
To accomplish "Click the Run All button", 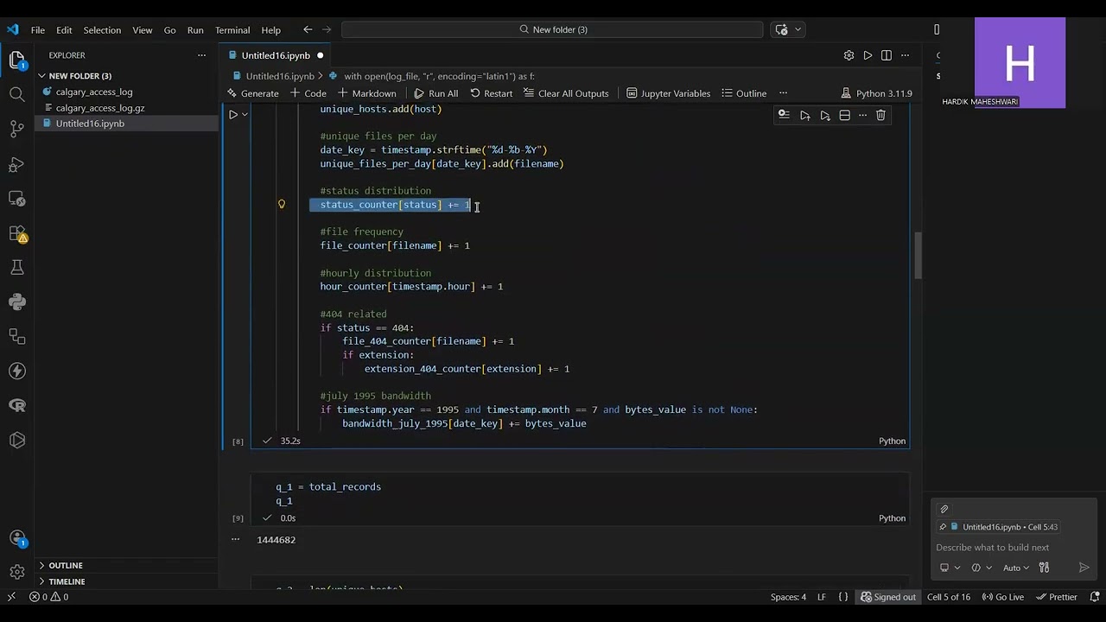I will 435,93.
